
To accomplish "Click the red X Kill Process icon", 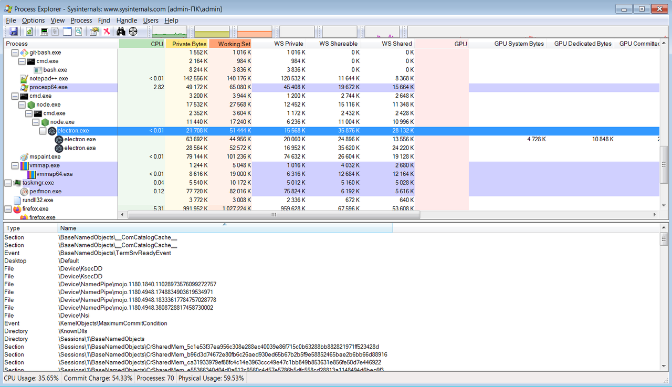I will pos(107,31).
